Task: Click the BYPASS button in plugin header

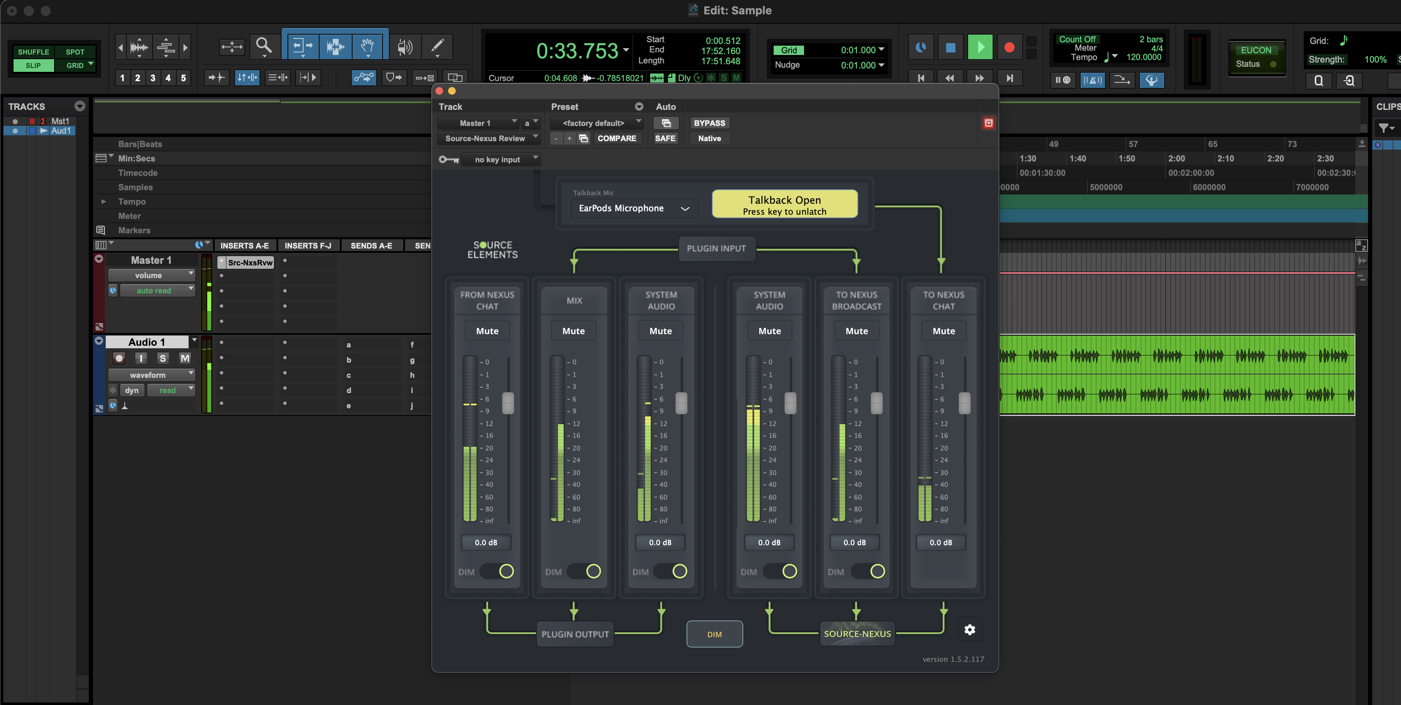Action: tap(709, 123)
